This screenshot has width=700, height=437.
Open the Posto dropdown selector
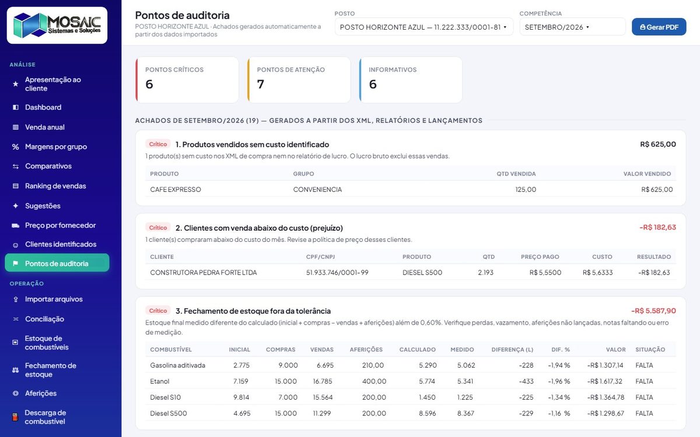click(x=424, y=27)
